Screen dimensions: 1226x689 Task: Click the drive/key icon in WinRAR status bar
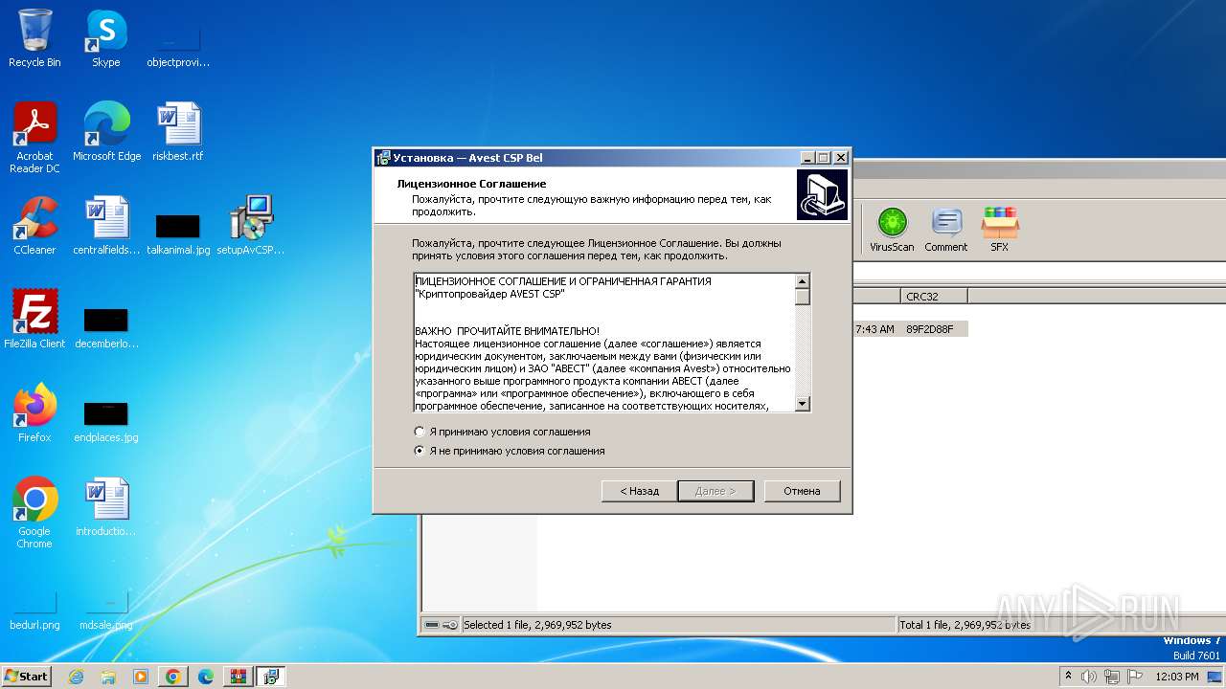coord(442,625)
